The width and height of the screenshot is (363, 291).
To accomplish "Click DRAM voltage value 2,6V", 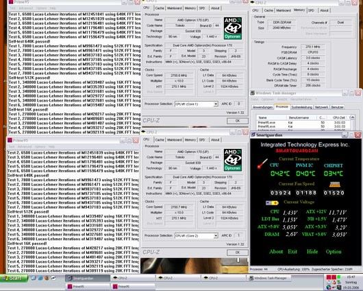I will pos(291,234).
